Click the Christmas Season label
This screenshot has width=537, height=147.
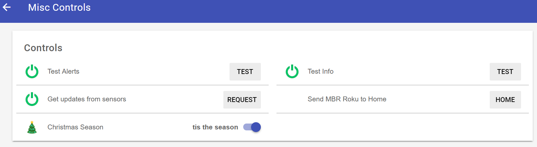point(75,127)
